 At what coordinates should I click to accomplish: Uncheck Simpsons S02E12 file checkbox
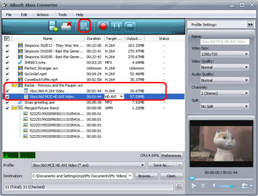[7, 45]
